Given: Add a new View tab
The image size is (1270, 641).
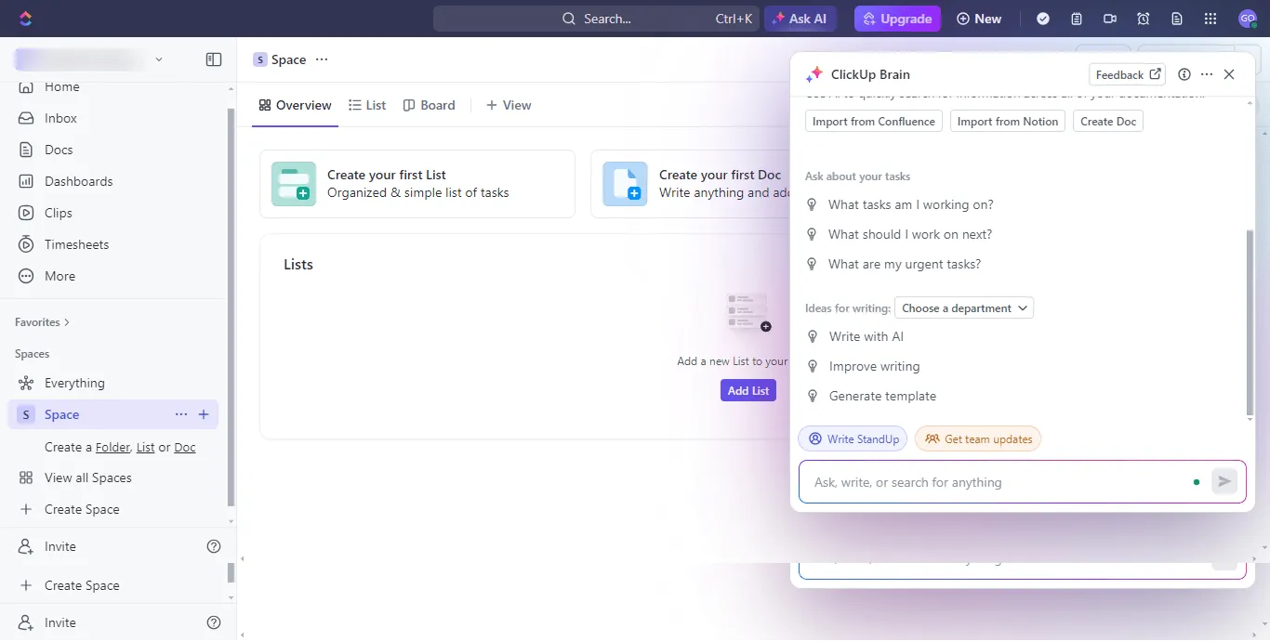Looking at the screenshot, I should coord(509,105).
